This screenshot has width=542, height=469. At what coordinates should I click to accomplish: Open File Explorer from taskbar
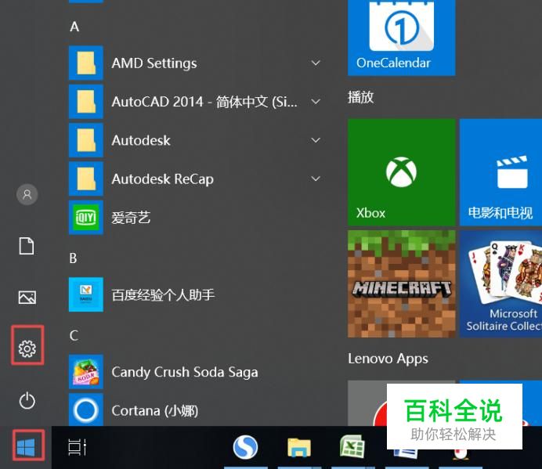299,447
